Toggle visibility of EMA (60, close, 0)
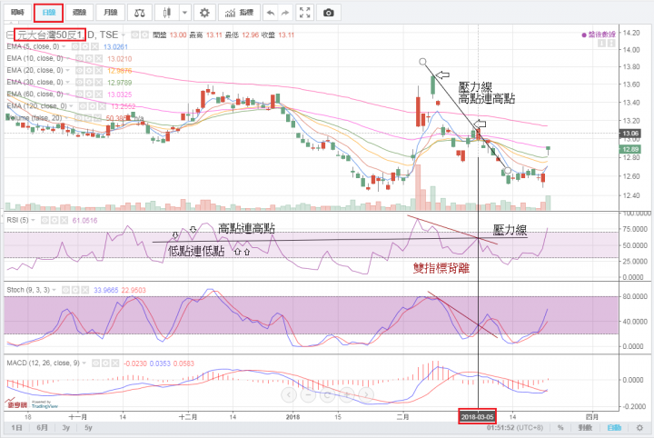This screenshot has height=438, width=654. click(80, 93)
